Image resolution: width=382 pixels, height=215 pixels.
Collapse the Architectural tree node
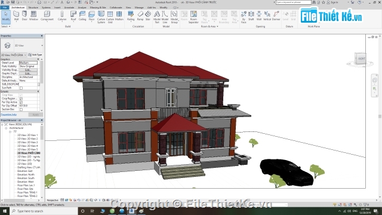point(6,128)
